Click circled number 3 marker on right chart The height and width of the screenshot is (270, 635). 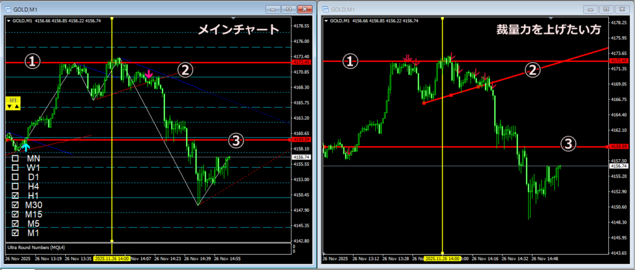(x=567, y=144)
